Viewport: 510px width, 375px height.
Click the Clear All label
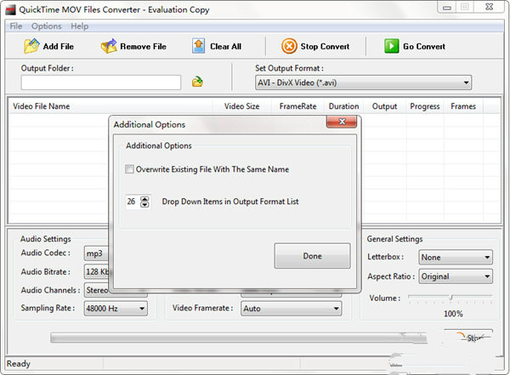click(x=226, y=46)
